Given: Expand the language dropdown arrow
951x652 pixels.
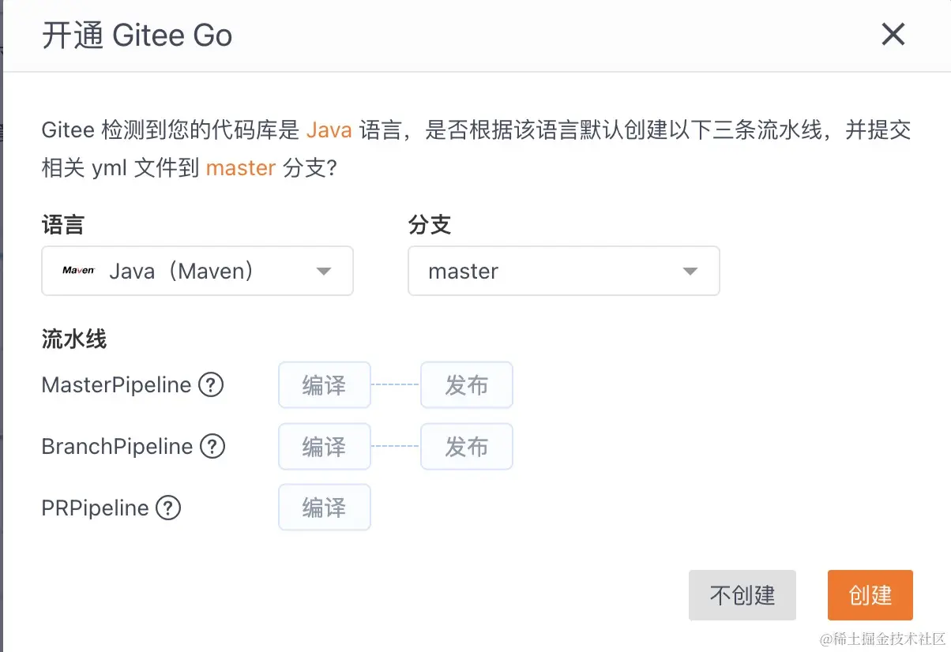Looking at the screenshot, I should (x=323, y=272).
